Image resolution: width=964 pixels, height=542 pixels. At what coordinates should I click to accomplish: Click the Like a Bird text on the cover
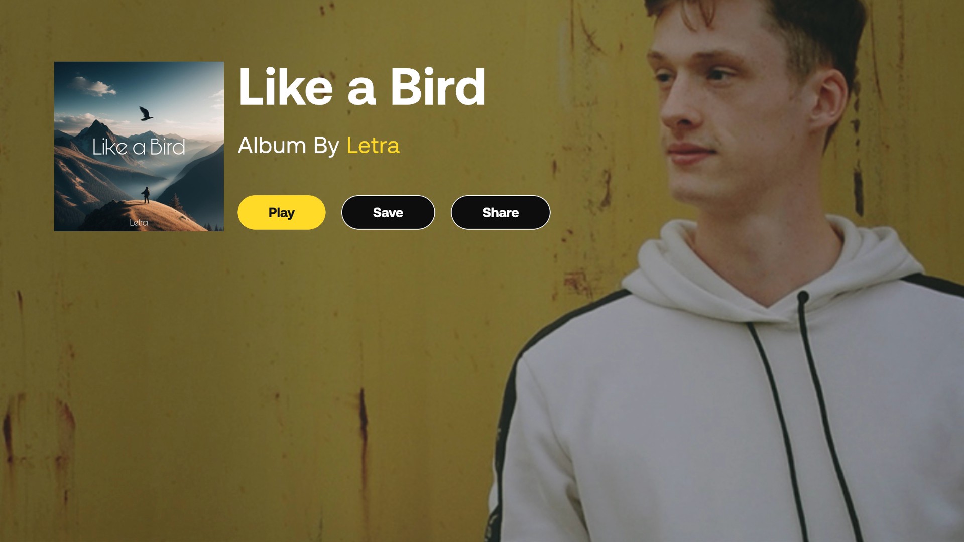(x=139, y=147)
